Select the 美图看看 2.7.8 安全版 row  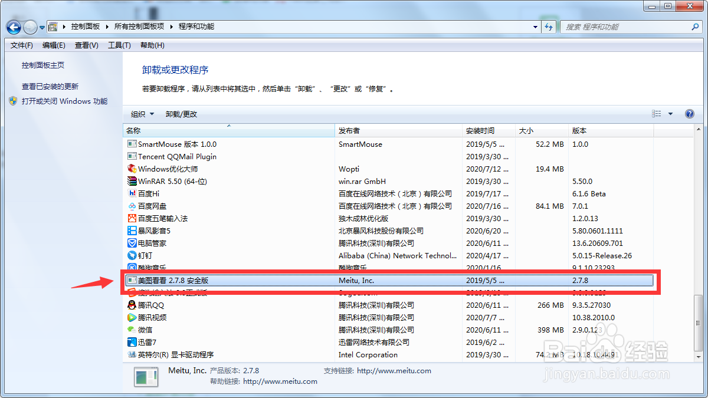pos(390,281)
